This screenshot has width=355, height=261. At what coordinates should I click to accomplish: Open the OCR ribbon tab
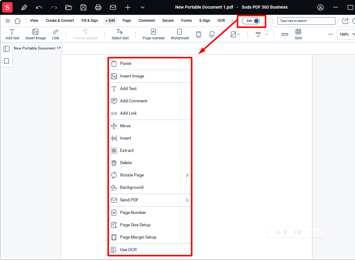[221, 21]
